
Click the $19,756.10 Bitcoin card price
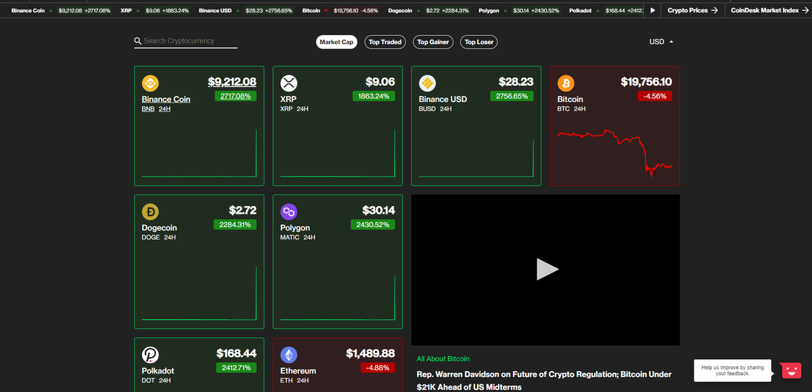[x=646, y=82]
